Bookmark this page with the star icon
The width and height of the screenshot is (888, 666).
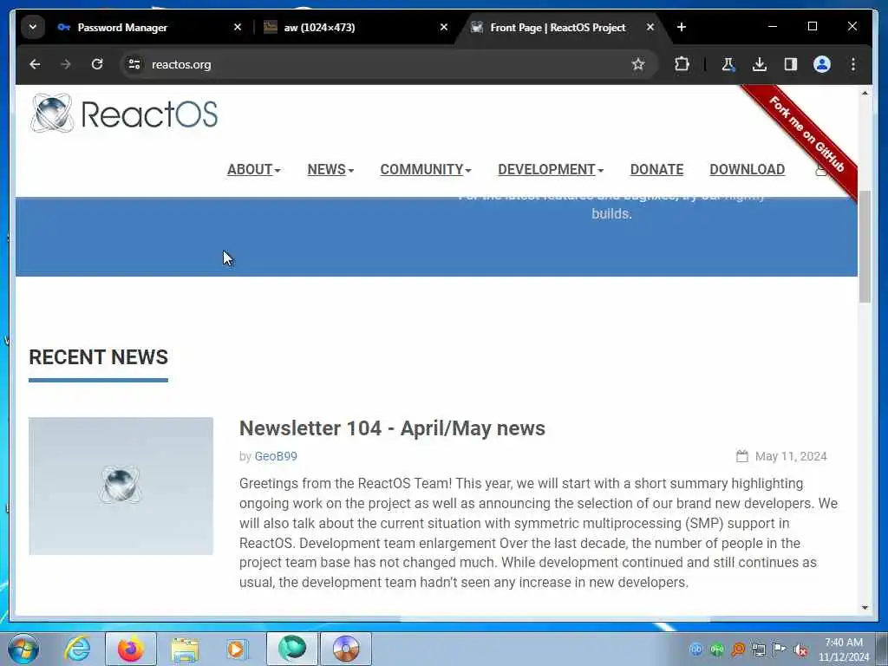pos(638,64)
